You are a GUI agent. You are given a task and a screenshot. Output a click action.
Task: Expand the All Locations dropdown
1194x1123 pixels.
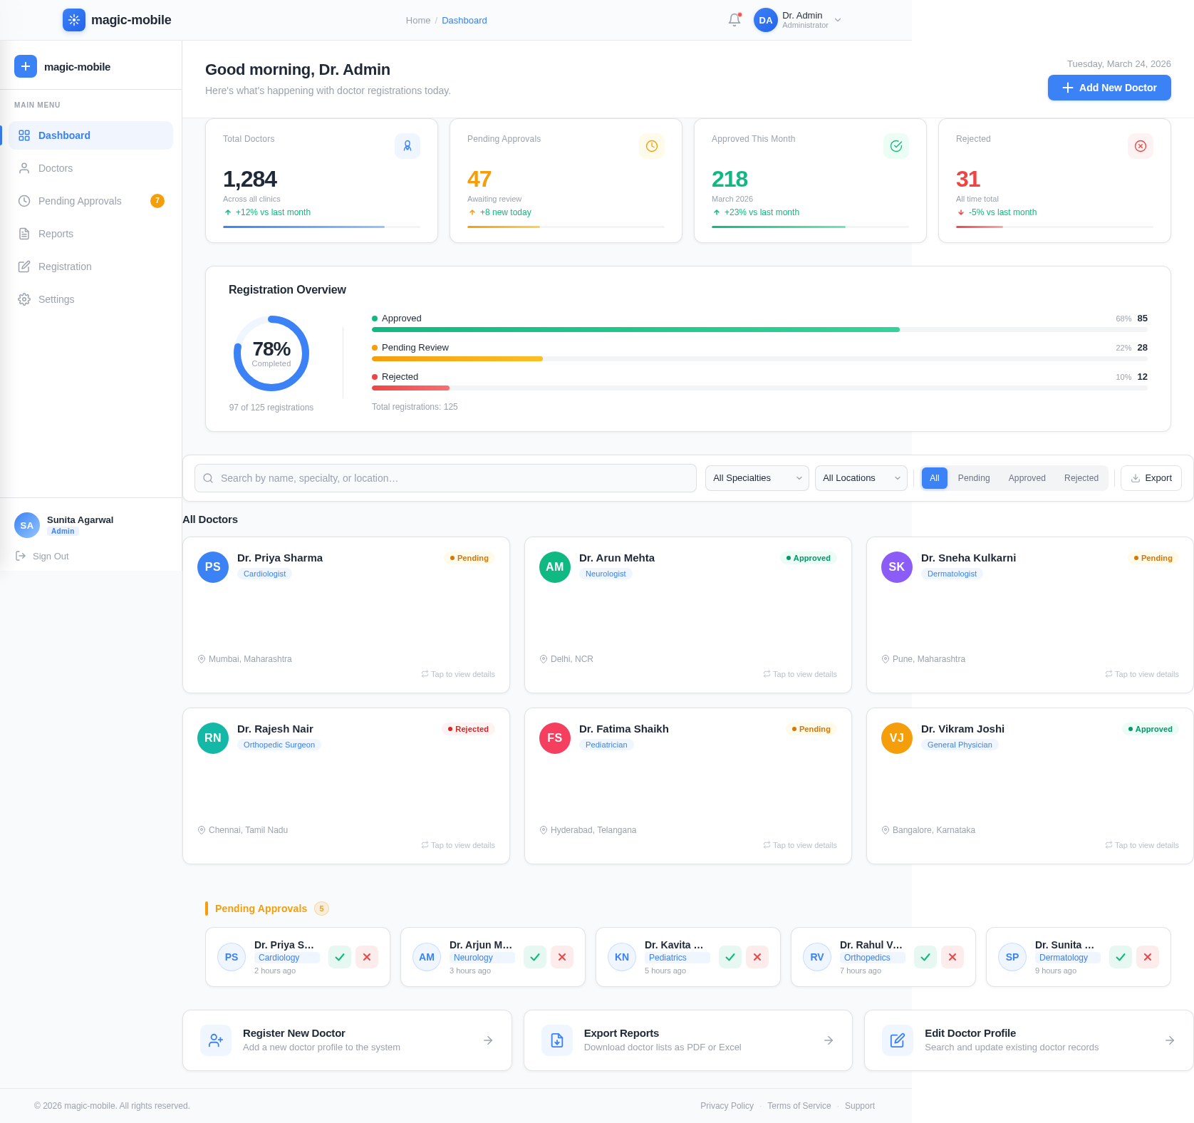pyautogui.click(x=861, y=478)
